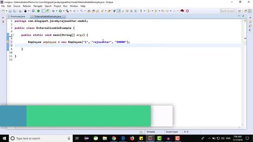Click ExternalizableExample class name on line 3
The image size is (253, 142).
tap(54, 28)
